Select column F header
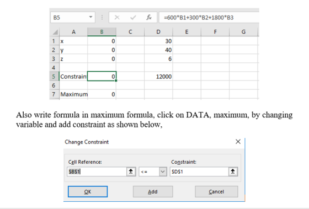This screenshot has width=309, height=209. coord(215,32)
